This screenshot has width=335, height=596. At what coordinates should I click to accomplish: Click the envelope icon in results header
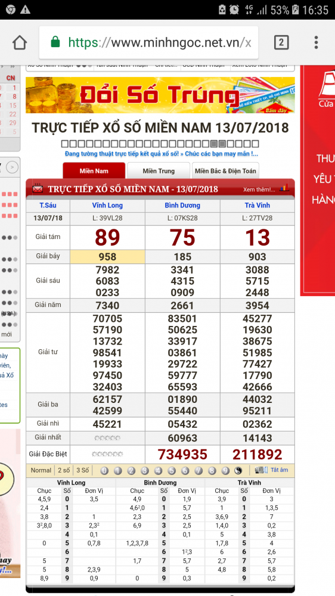click(x=38, y=189)
